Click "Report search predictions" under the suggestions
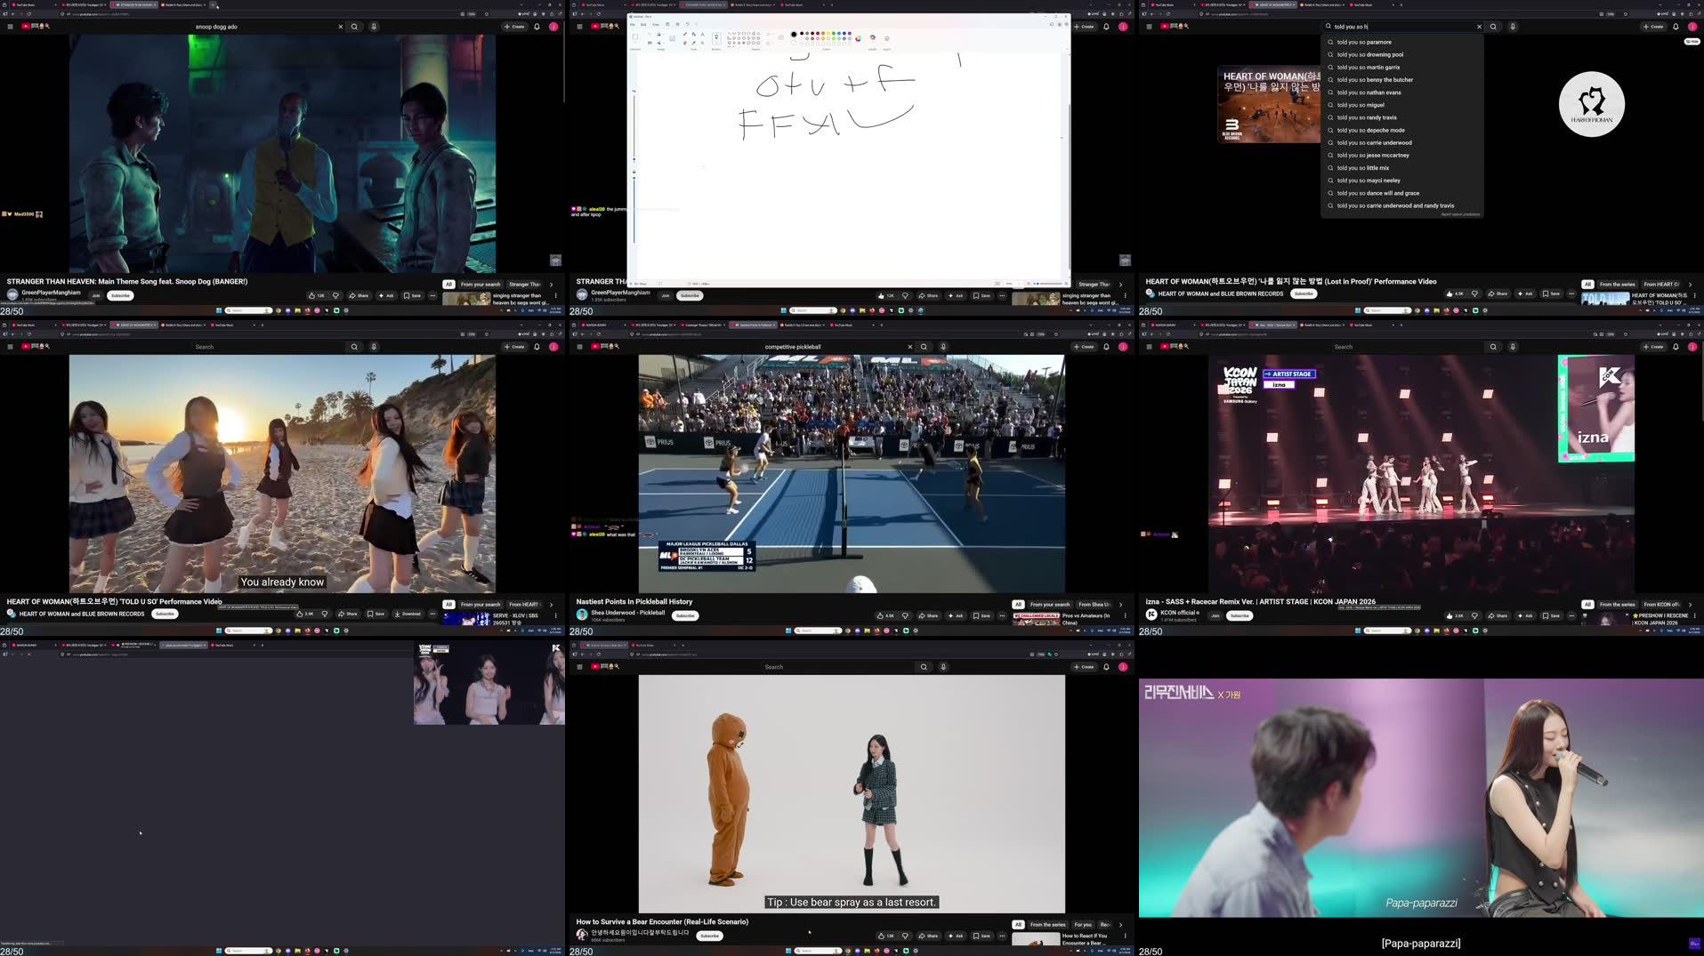This screenshot has width=1704, height=956. (1460, 214)
